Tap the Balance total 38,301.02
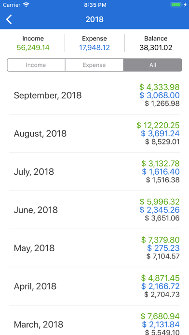This screenshot has height=335, width=189. [x=156, y=48]
